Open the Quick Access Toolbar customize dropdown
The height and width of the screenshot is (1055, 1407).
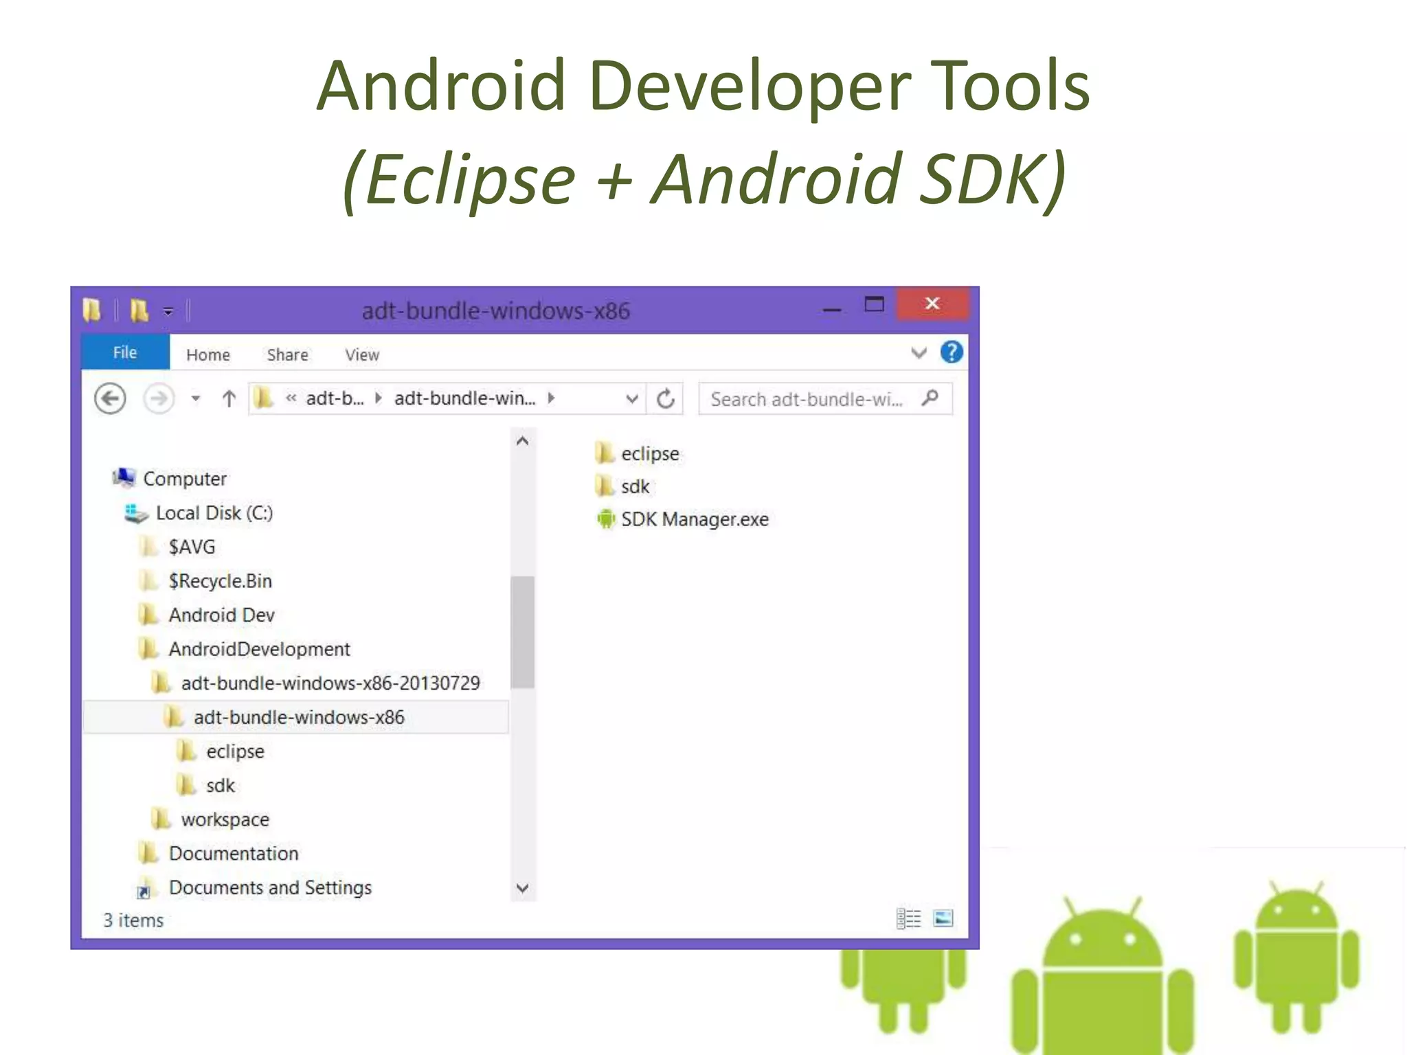(x=168, y=312)
